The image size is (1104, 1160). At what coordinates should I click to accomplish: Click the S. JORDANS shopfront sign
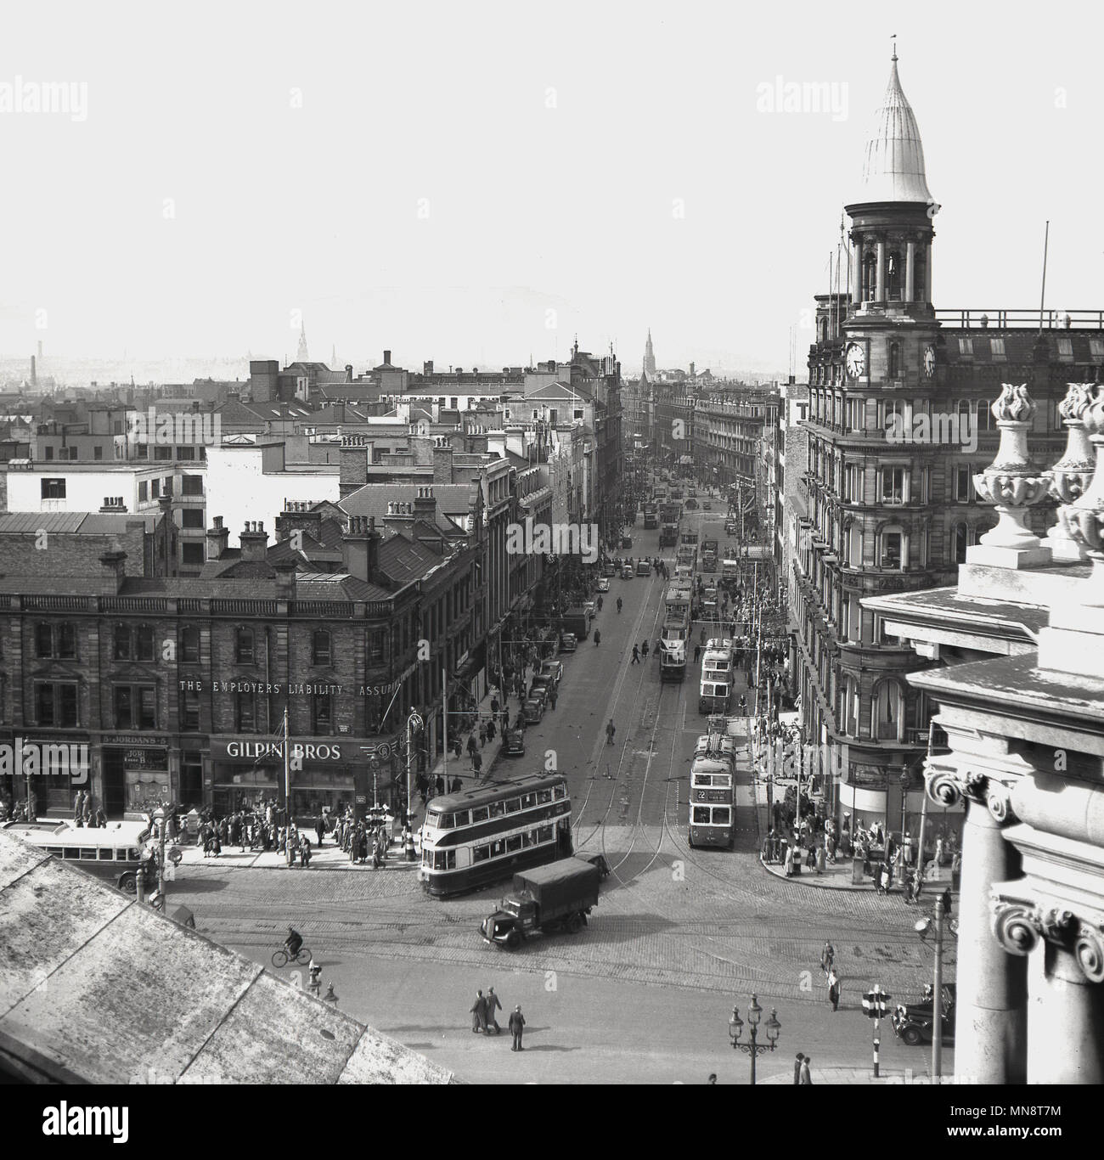pyautogui.click(x=135, y=740)
